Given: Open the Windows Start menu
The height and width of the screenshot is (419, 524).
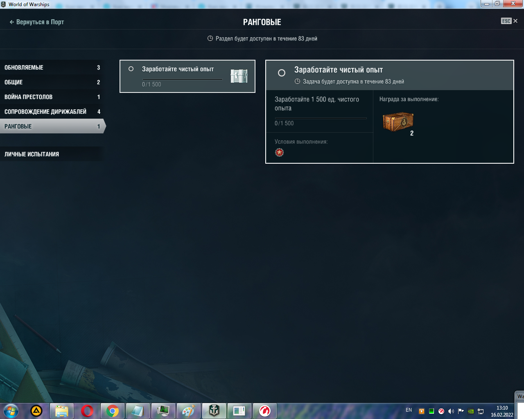Looking at the screenshot, I should click(x=11, y=411).
